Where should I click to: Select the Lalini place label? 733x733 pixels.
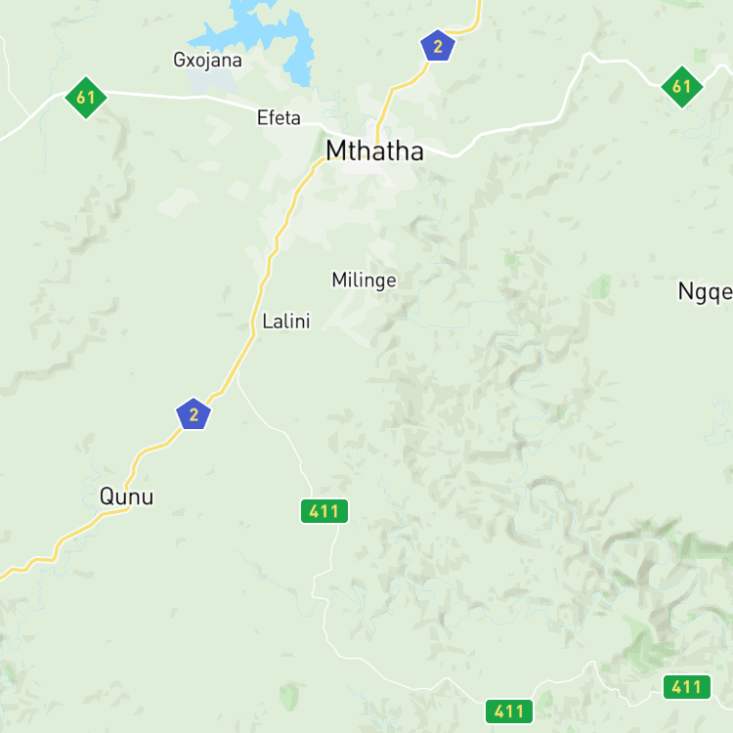coord(286,322)
